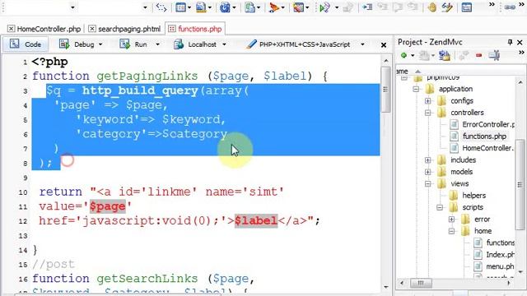Click the project tree horizontal scrollbar thumb
The image size is (527, 296).
point(421,283)
